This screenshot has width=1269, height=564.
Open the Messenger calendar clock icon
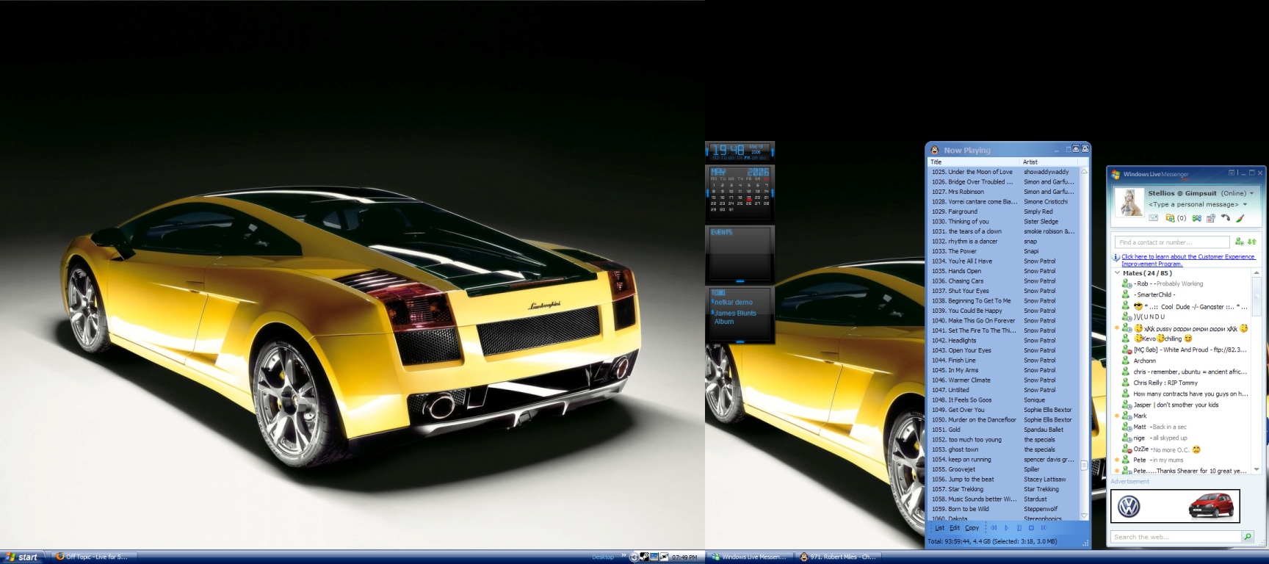[1211, 218]
